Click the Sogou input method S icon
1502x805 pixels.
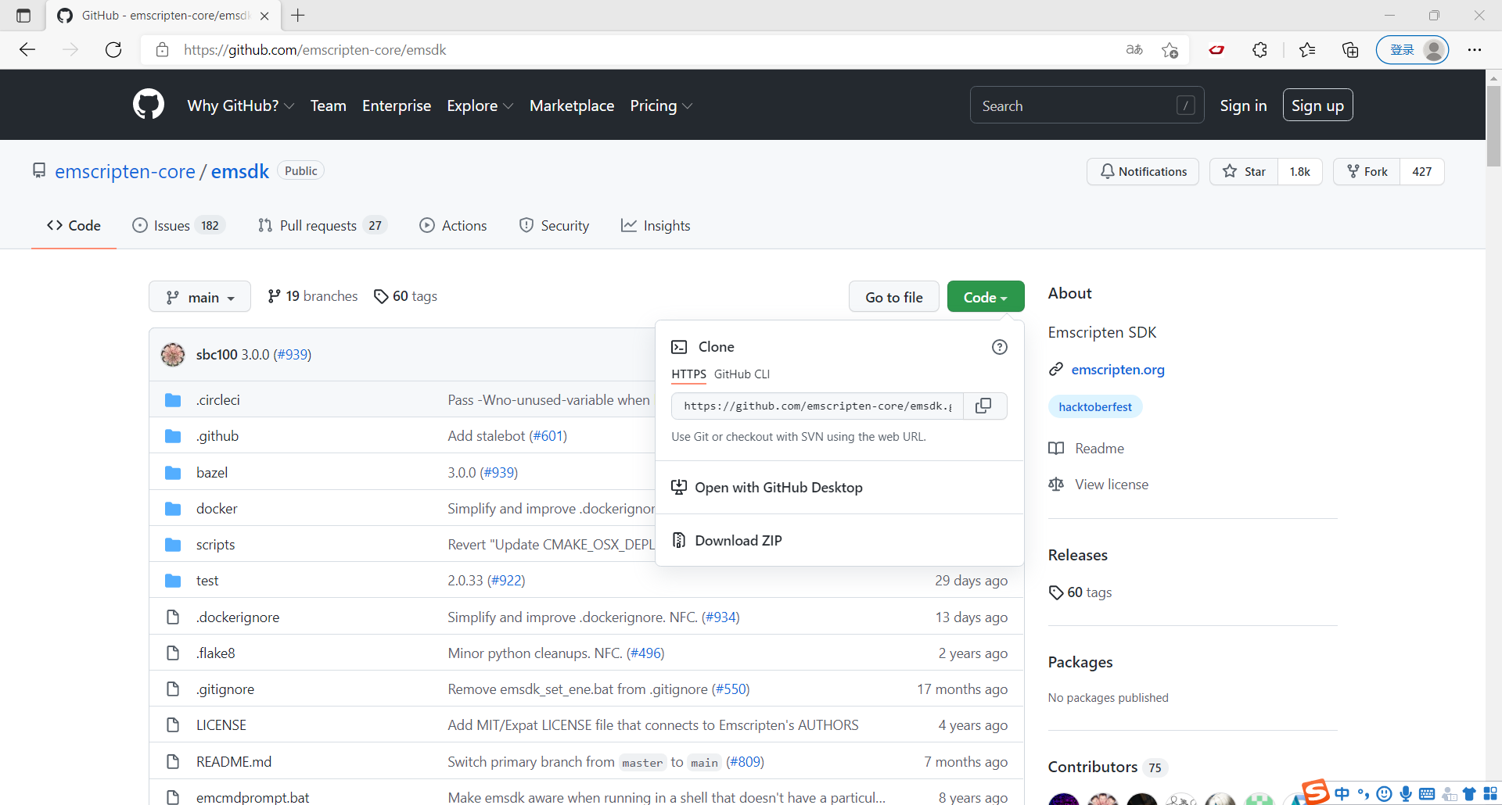pos(1316,792)
